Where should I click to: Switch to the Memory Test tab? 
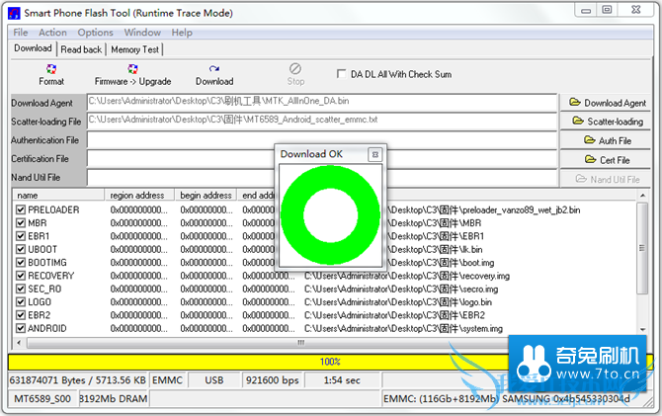(134, 49)
